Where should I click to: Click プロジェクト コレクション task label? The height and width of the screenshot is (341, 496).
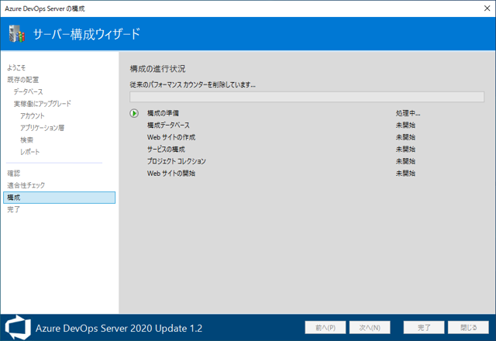point(177,161)
